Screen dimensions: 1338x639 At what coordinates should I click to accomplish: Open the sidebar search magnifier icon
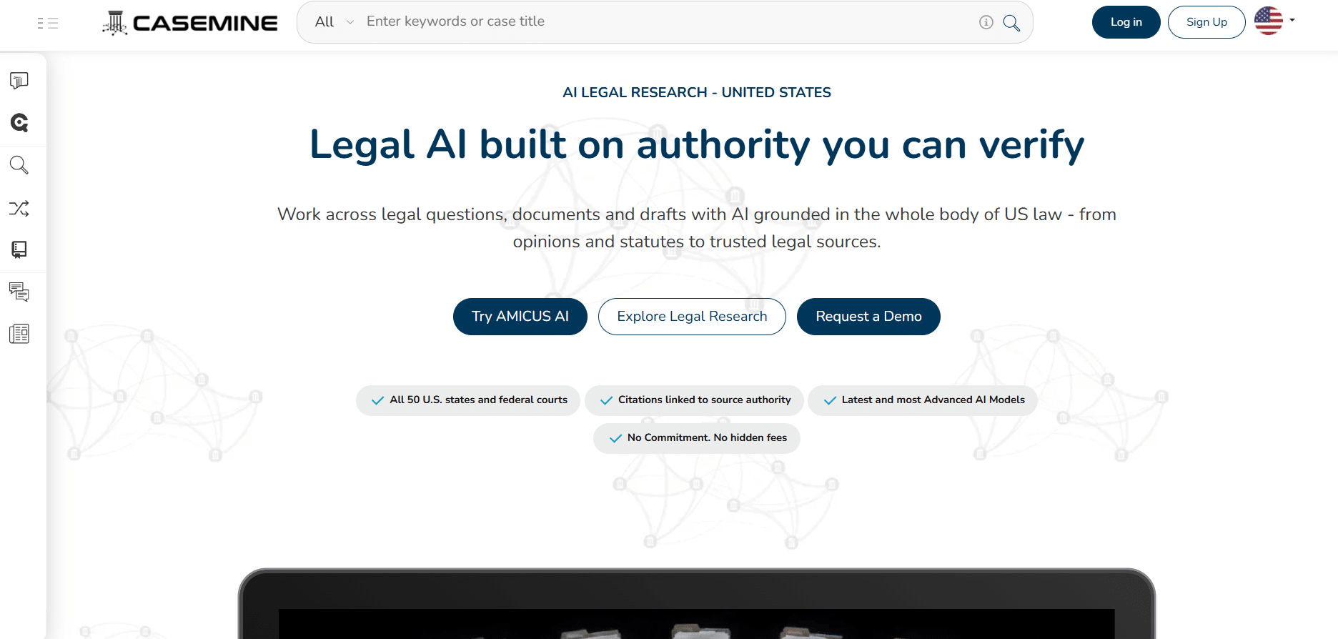(x=19, y=165)
